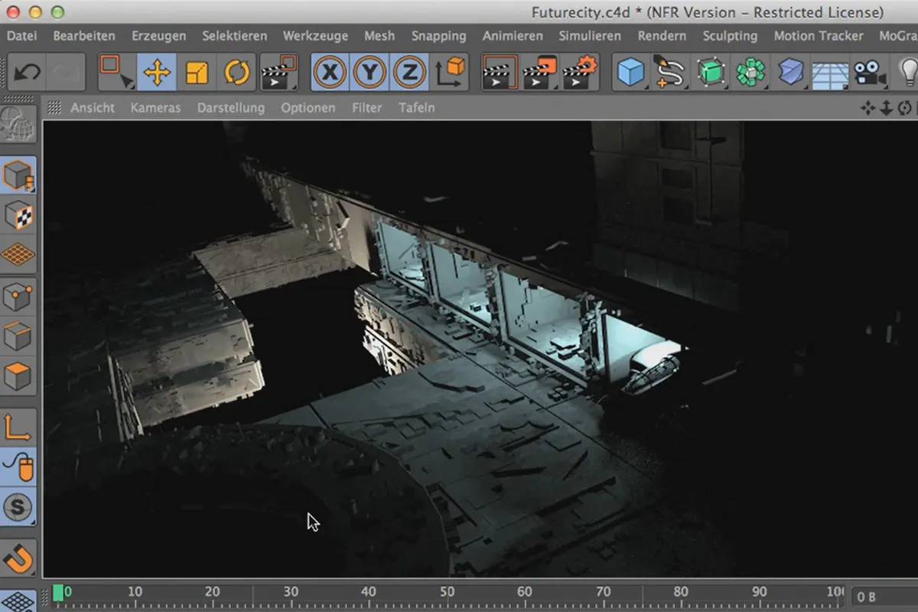918x612 pixels.
Task: Activate the Rotate tool
Action: [x=236, y=73]
